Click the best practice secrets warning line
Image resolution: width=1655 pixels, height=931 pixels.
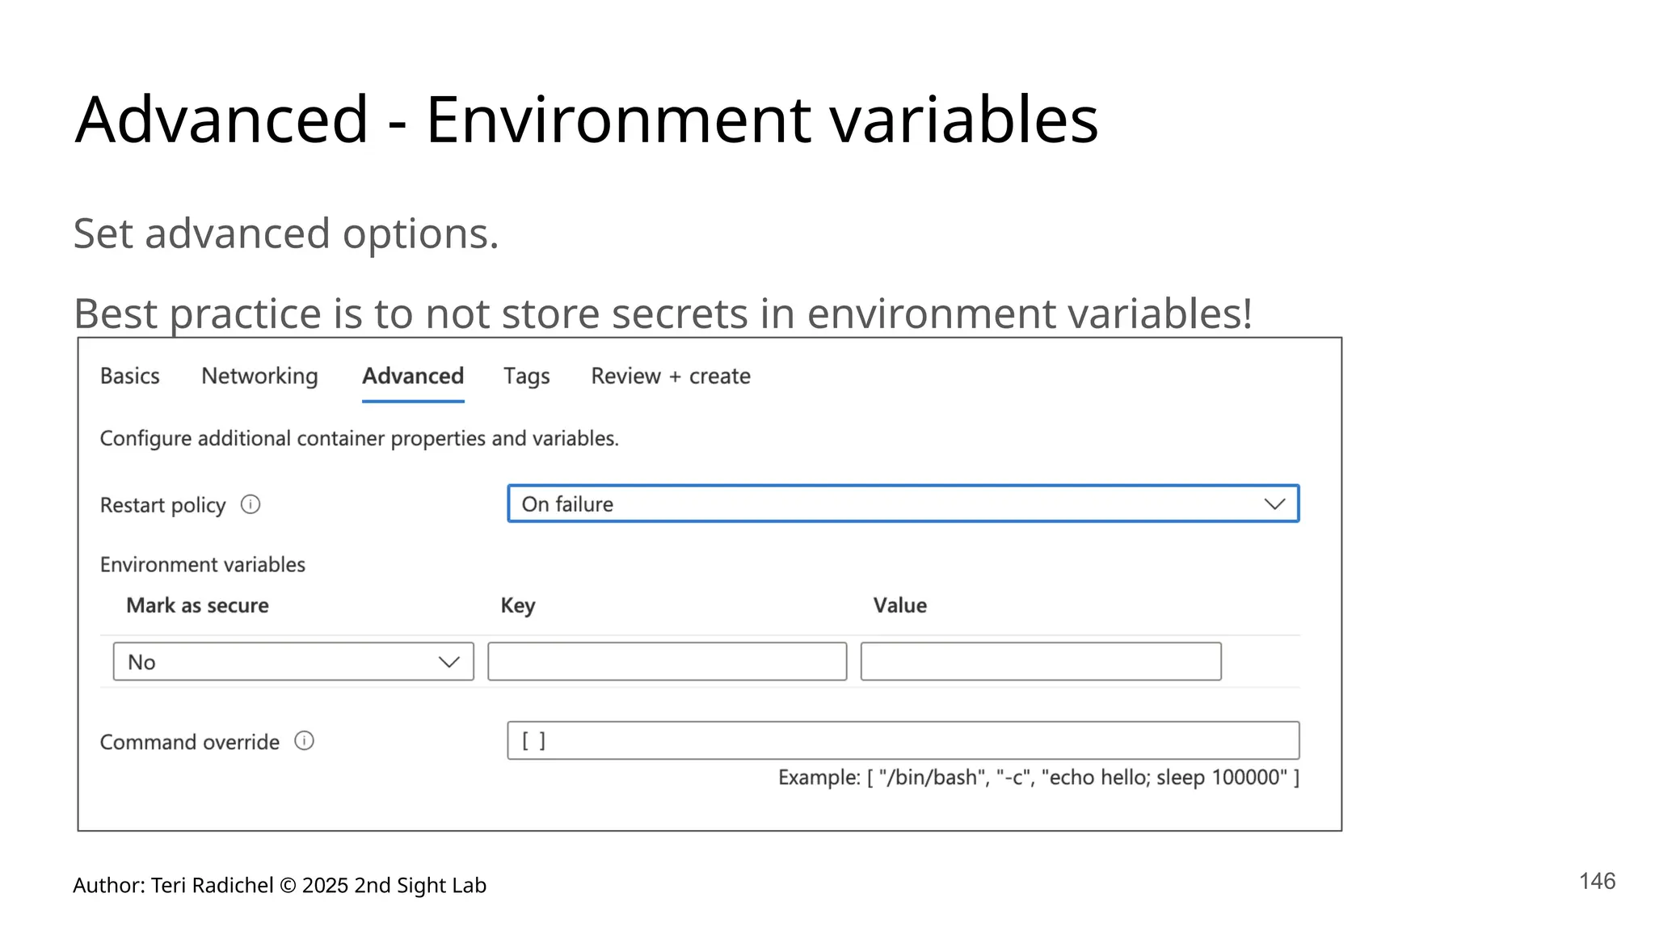663,314
